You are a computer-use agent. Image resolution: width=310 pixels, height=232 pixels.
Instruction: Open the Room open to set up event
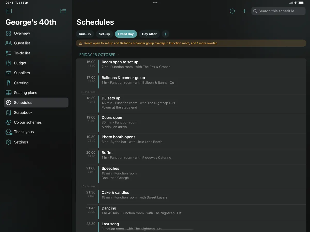pos(191,66)
